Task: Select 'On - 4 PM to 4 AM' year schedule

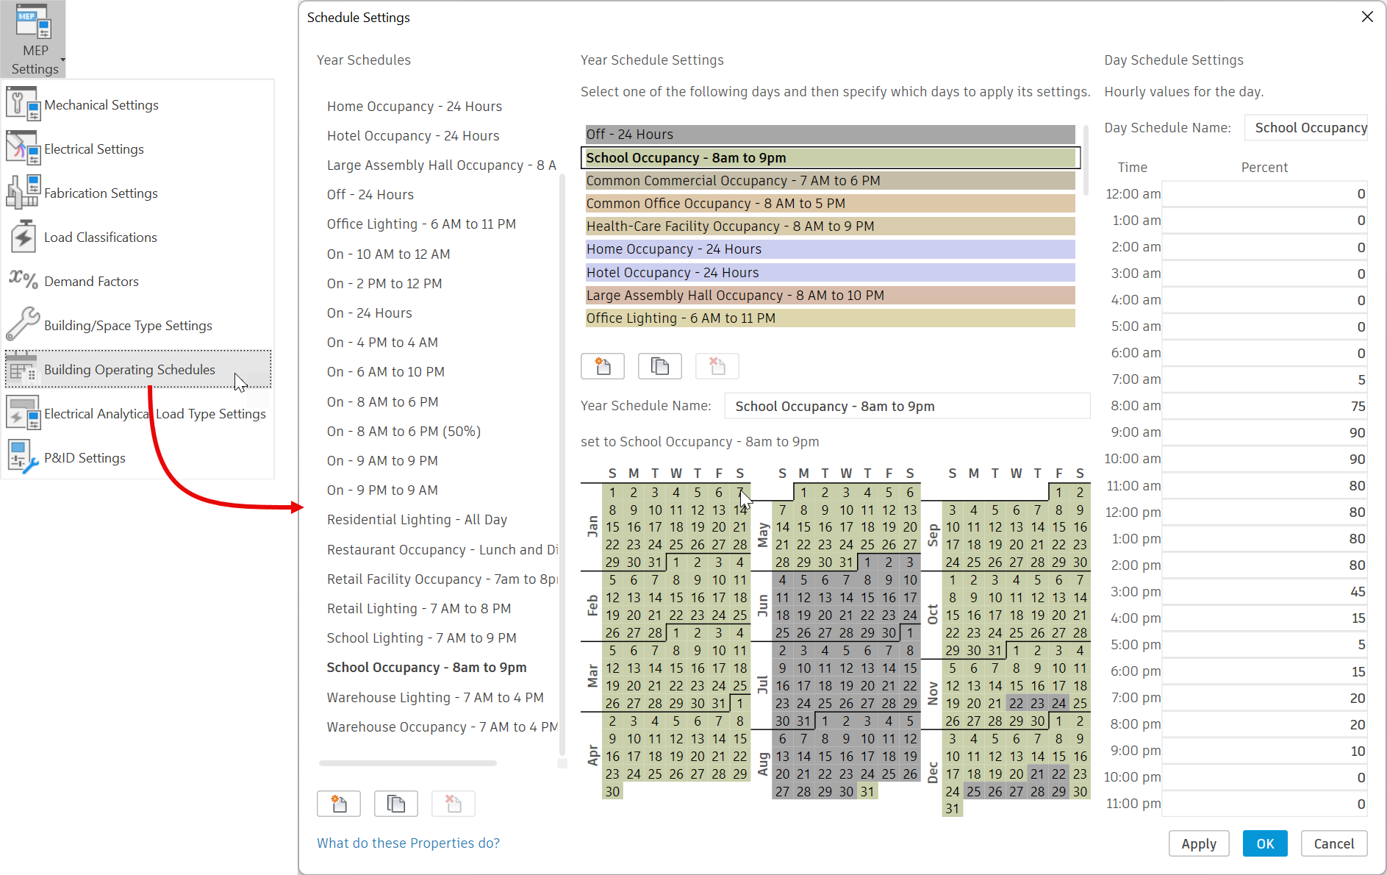Action: [x=382, y=343]
